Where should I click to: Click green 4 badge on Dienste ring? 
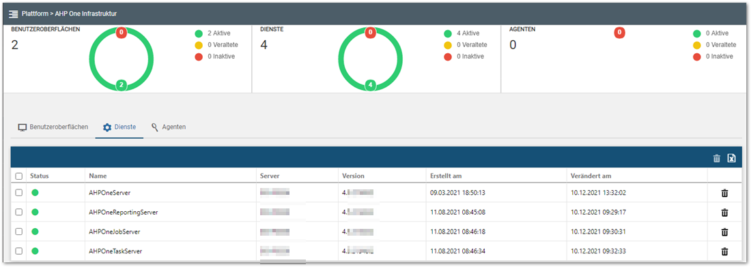point(370,85)
